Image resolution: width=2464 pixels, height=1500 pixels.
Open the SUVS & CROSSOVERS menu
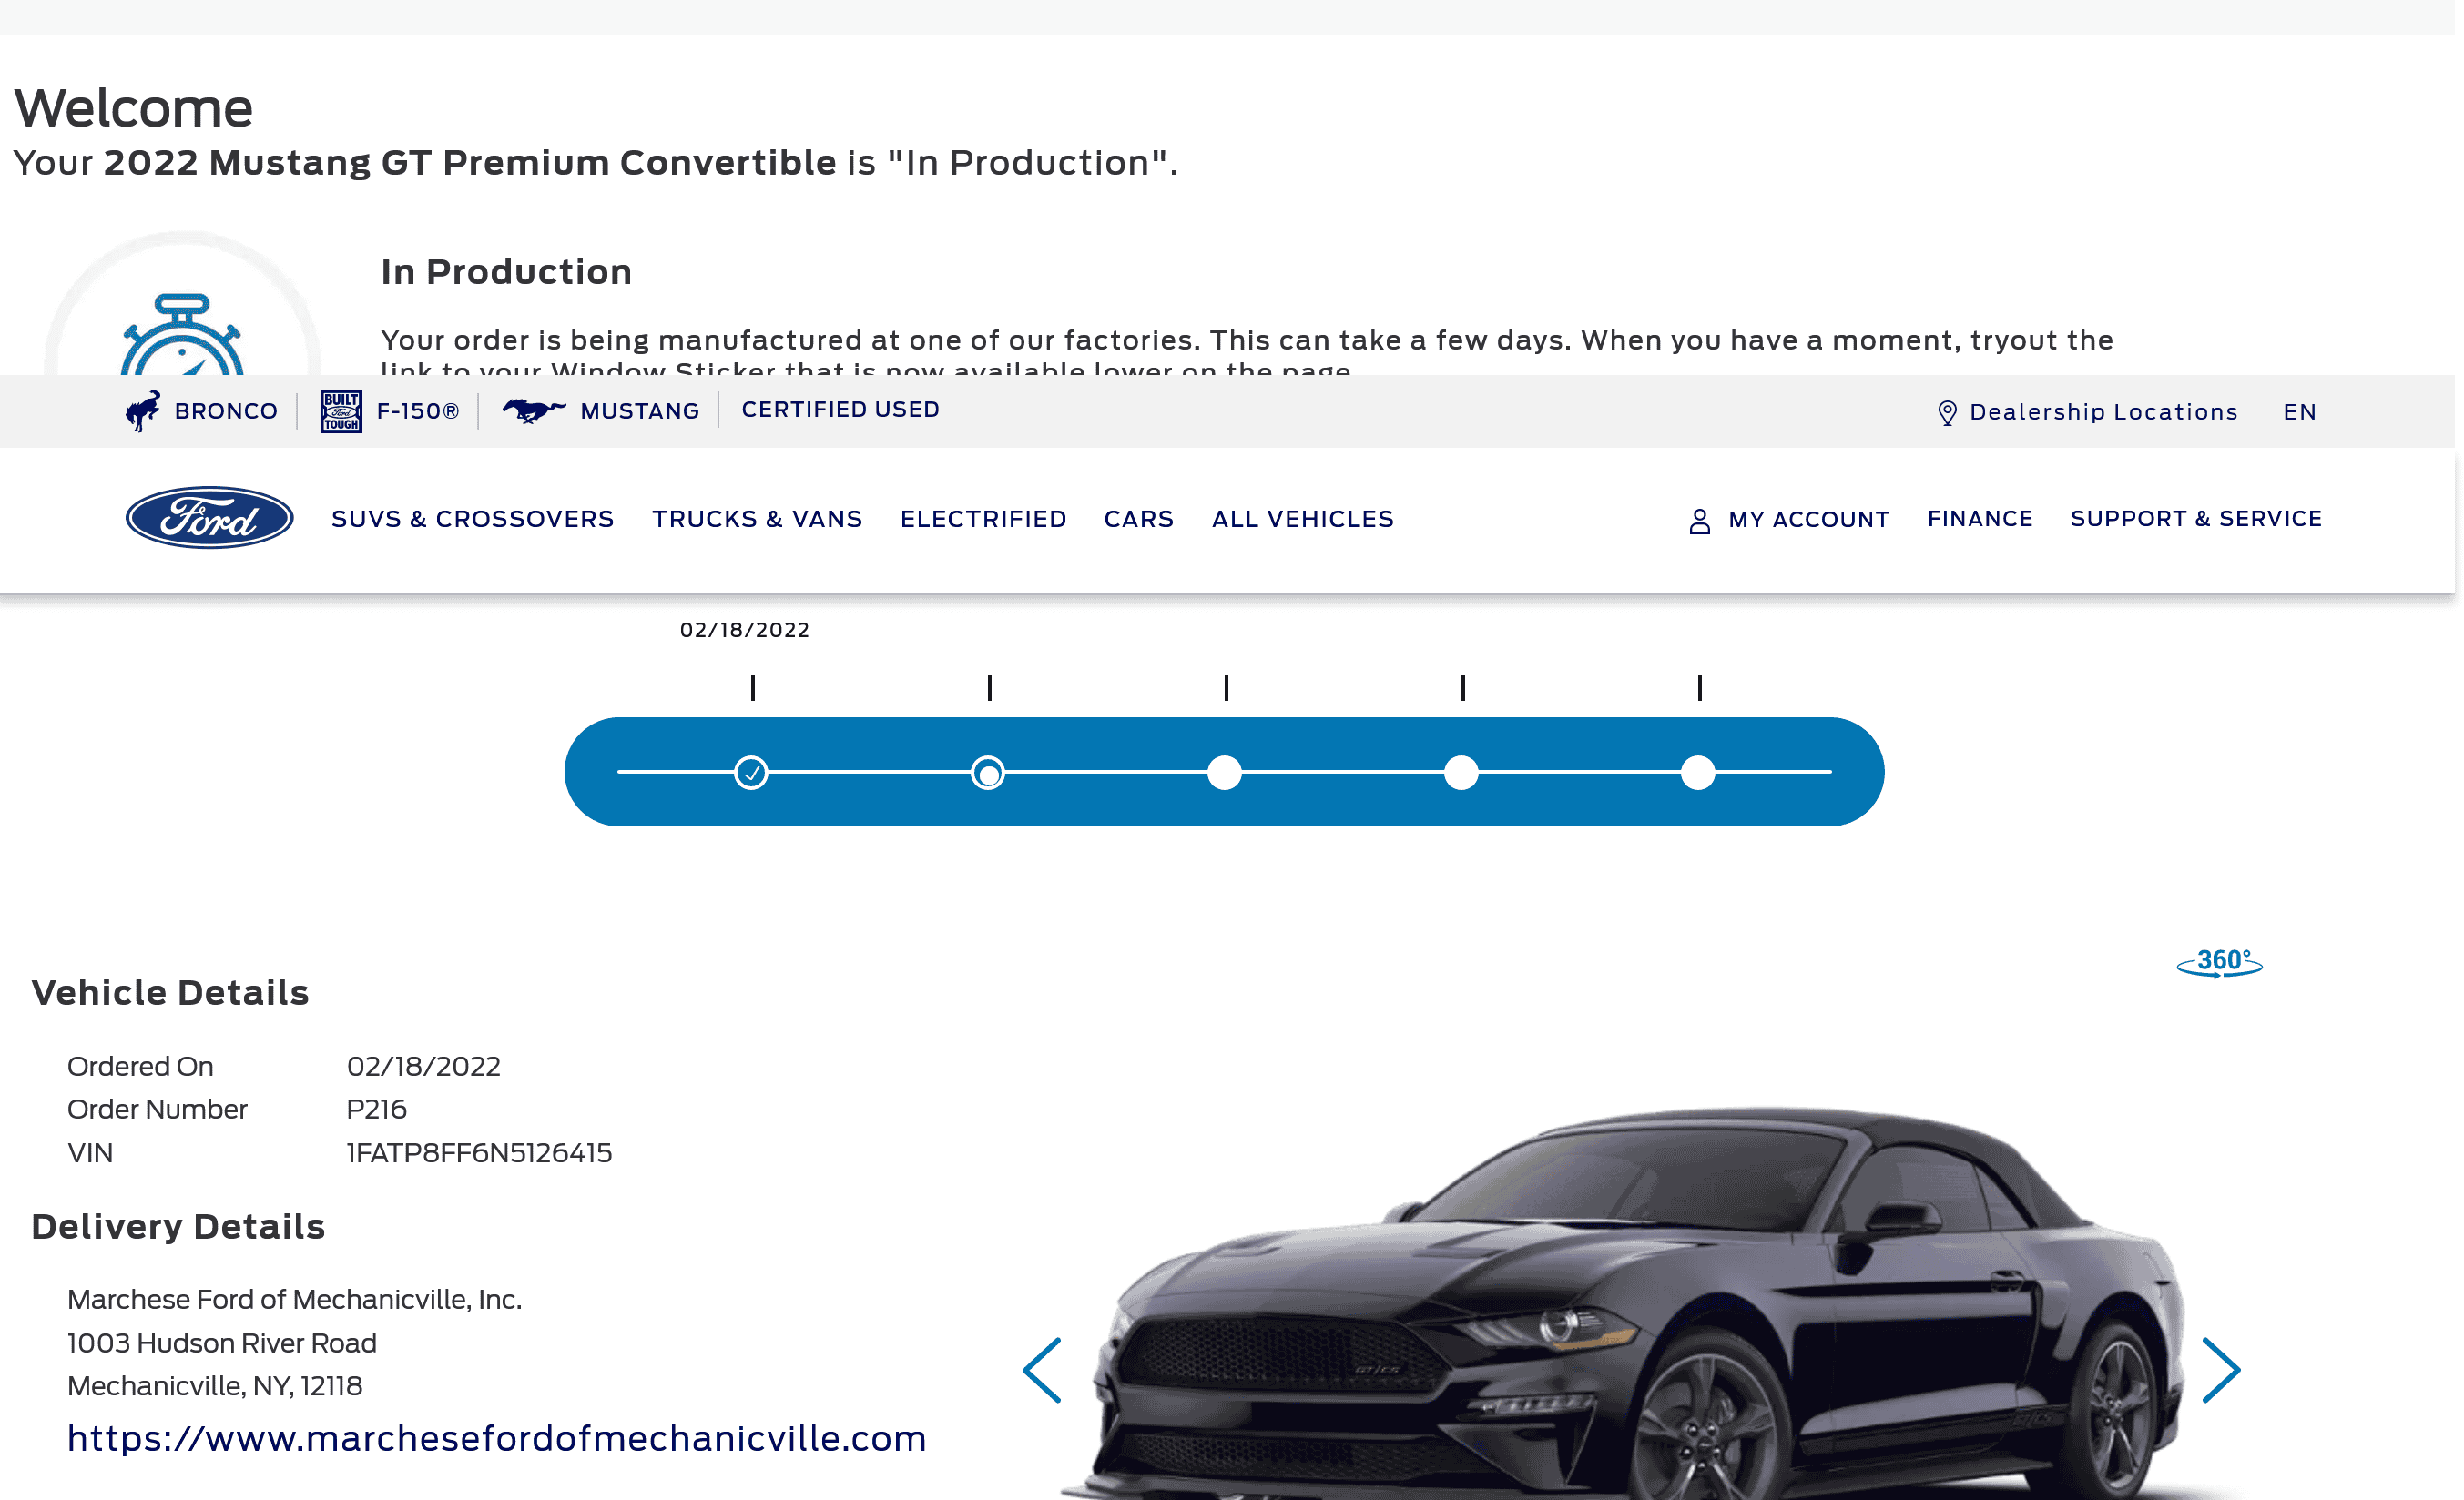tap(473, 519)
